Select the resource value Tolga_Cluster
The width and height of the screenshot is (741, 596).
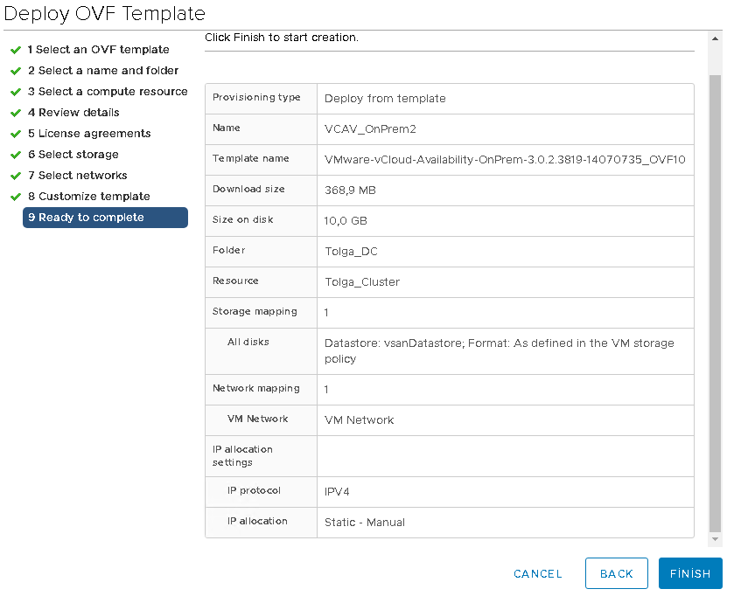tap(362, 281)
